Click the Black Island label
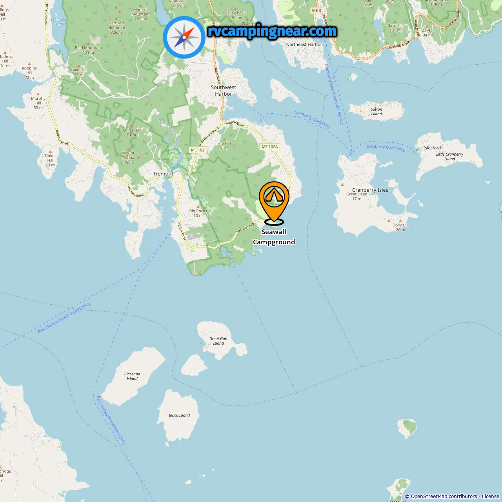Image resolution: width=502 pixels, height=502 pixels. tap(179, 415)
